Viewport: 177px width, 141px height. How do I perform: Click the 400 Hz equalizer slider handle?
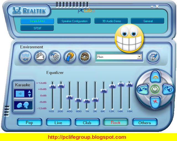70,97
